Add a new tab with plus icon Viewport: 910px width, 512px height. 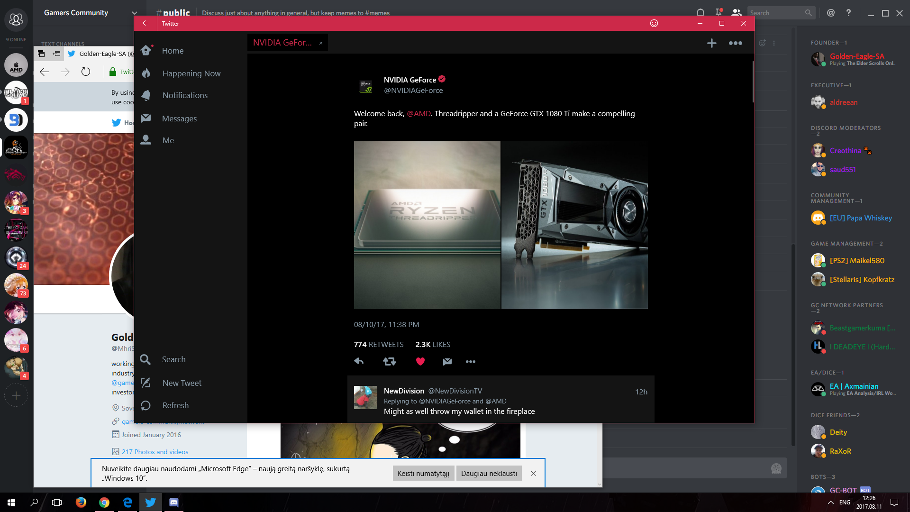coord(712,43)
